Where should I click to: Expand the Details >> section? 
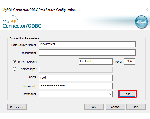pos(17,107)
